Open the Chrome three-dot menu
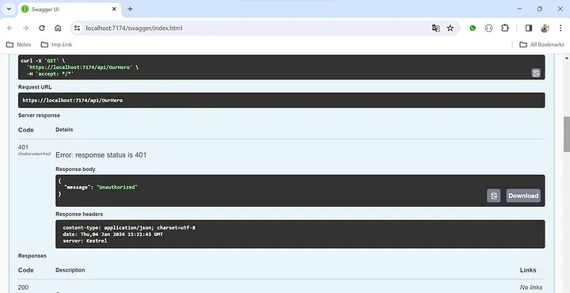The height and width of the screenshot is (293, 570). coord(560,28)
